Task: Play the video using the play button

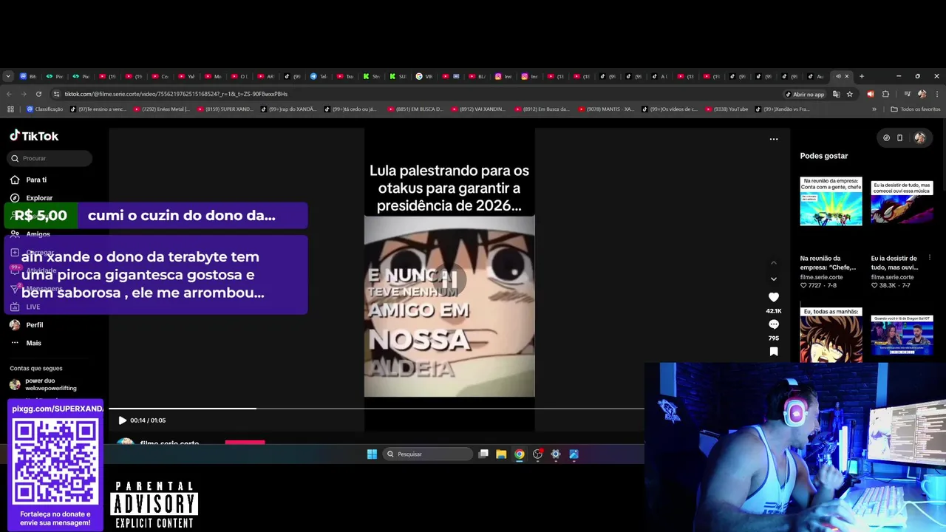Action: [122, 420]
